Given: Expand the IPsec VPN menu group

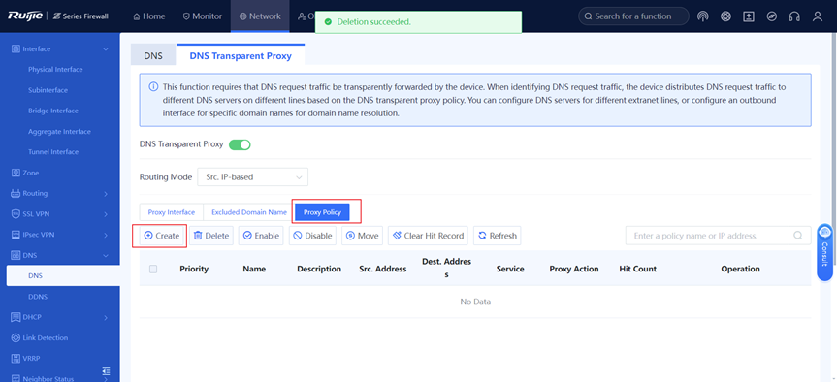Looking at the screenshot, I should pos(106,235).
